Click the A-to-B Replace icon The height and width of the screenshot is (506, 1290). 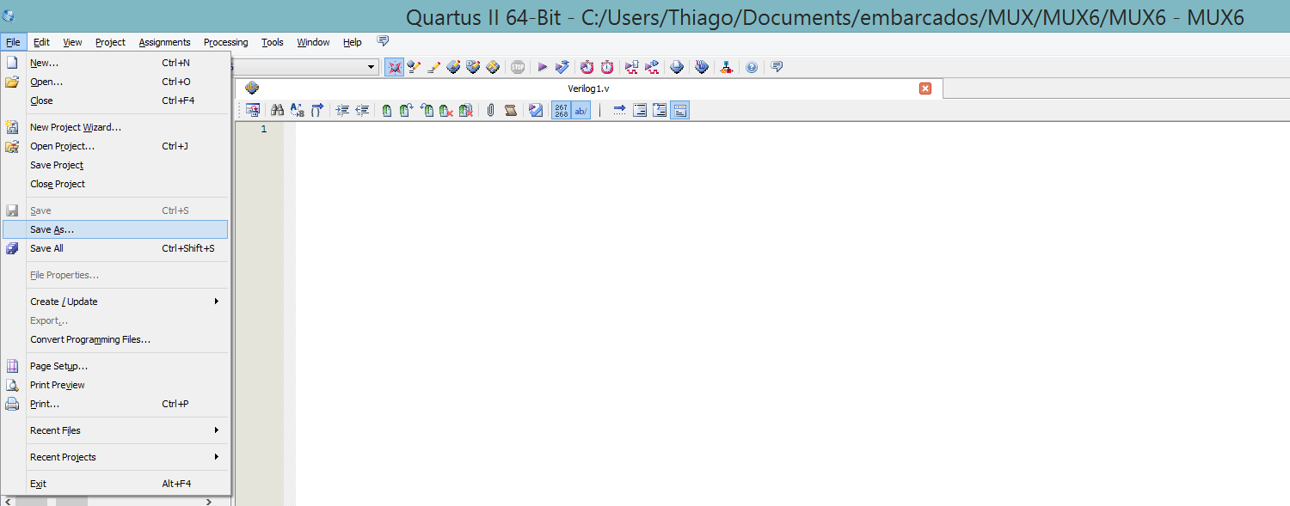(x=298, y=110)
